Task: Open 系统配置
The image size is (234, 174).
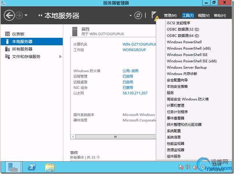Action: [174, 131]
